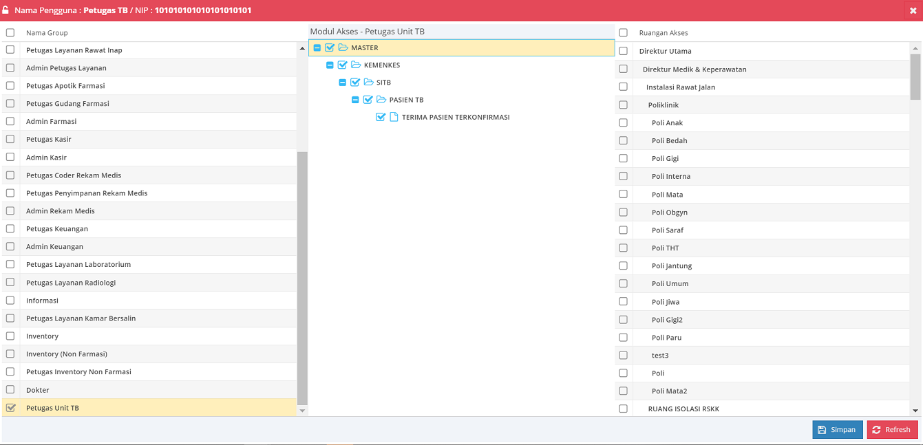Collapse the MASTER tree node
The width and height of the screenshot is (923, 445).
click(317, 47)
